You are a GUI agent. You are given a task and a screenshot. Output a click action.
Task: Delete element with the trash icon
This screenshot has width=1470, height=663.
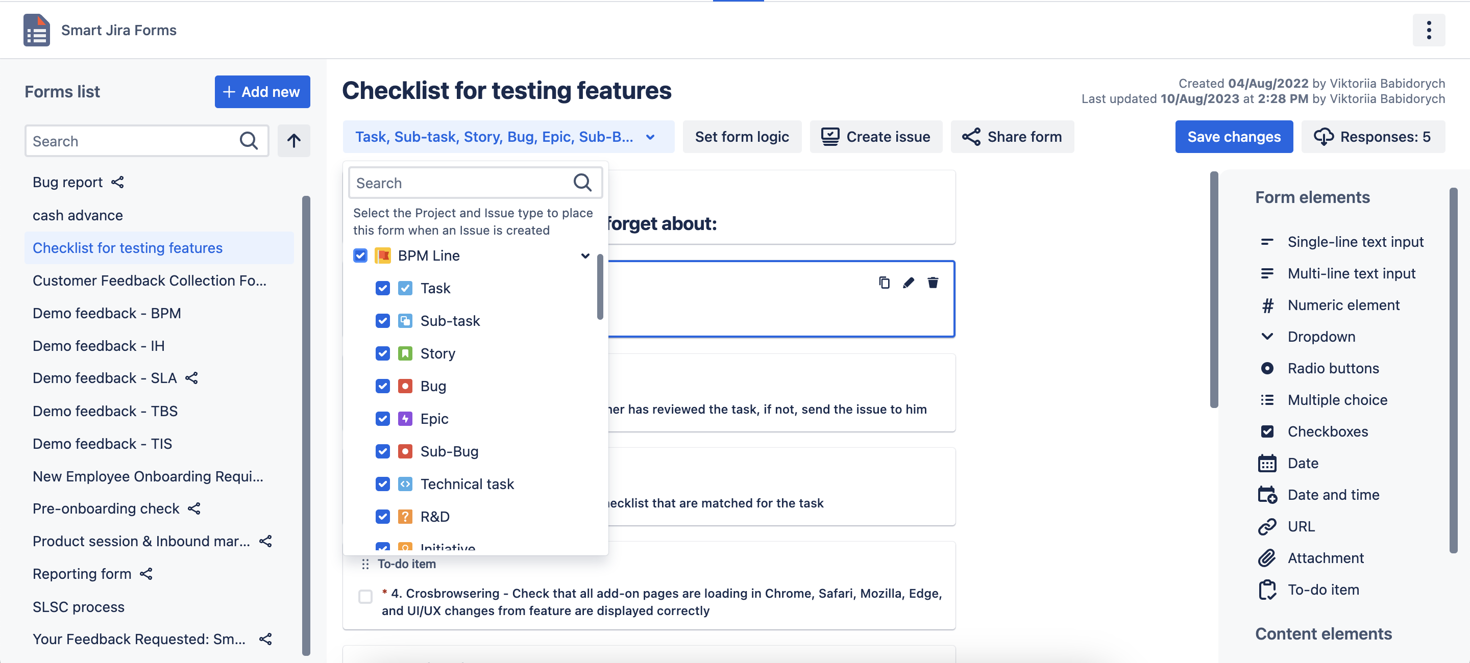pos(933,283)
